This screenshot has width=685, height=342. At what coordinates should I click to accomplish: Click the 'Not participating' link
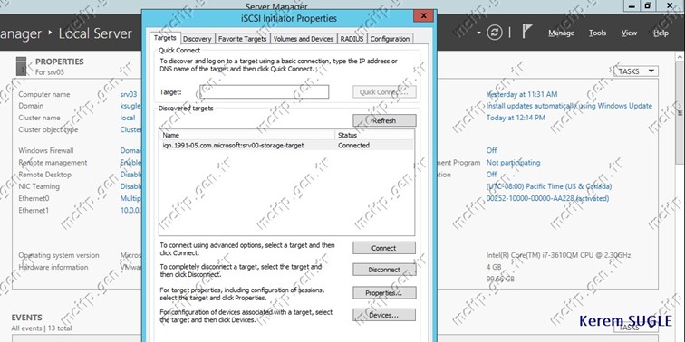tap(514, 163)
